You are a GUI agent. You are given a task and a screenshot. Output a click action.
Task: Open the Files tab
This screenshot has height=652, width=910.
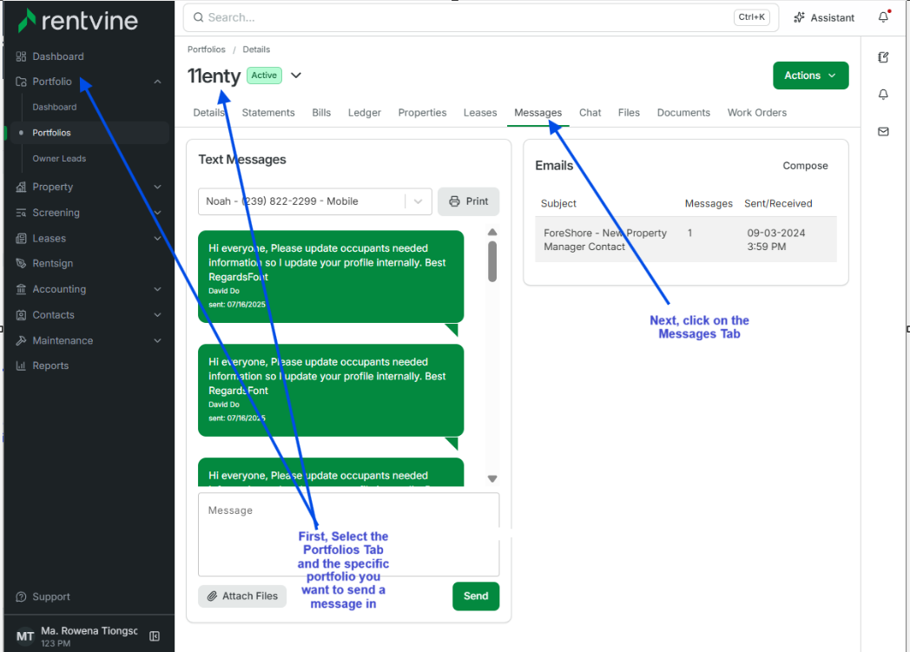629,113
